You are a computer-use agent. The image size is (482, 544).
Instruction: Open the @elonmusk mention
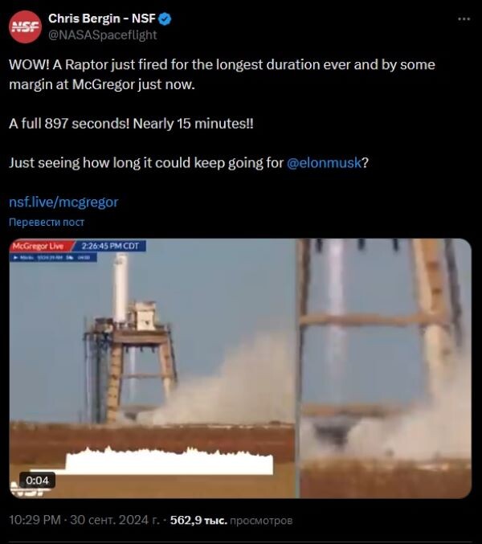[324, 162]
